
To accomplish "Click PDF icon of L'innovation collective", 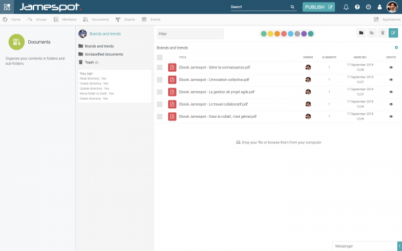I will tap(172, 80).
